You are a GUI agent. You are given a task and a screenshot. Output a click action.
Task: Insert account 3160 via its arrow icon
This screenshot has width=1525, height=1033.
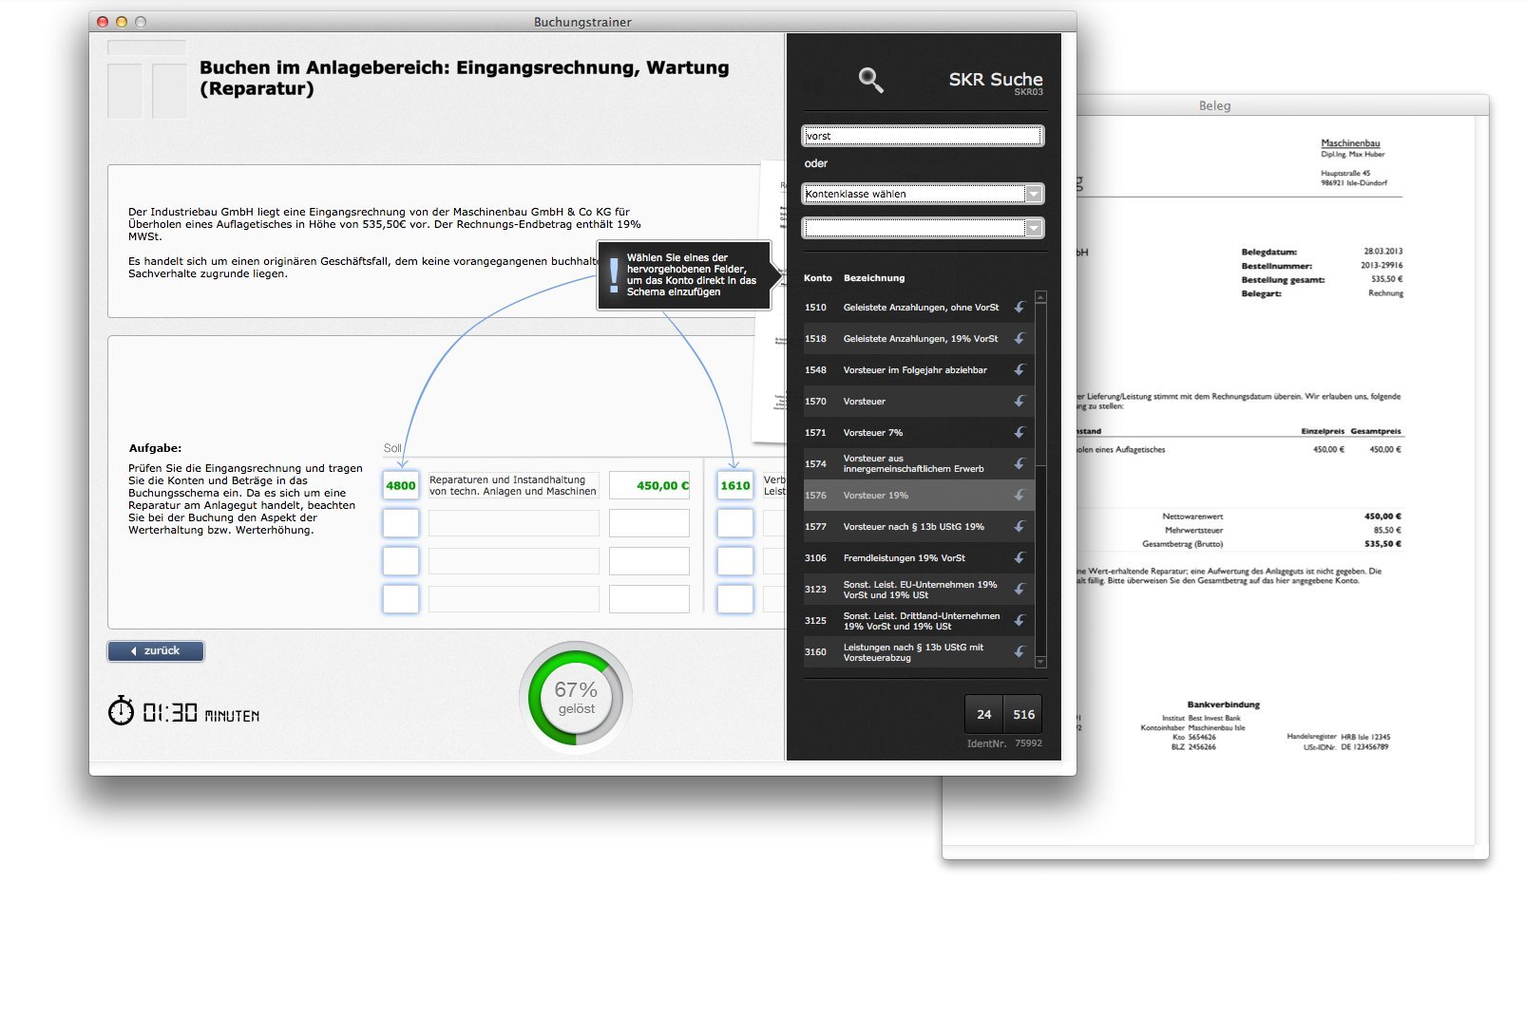1020,651
